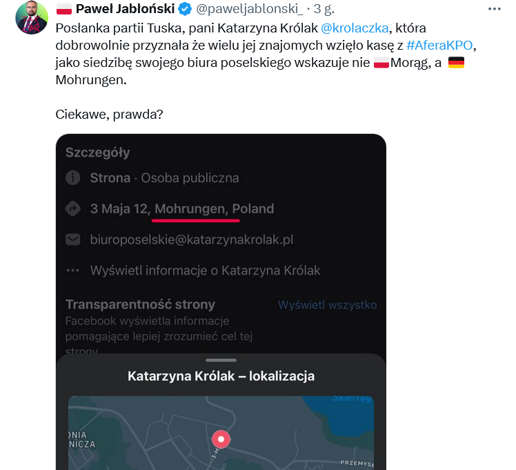The width and height of the screenshot is (516, 470).
Task: Open the #AferaKPO hashtag
Action: pos(439,46)
